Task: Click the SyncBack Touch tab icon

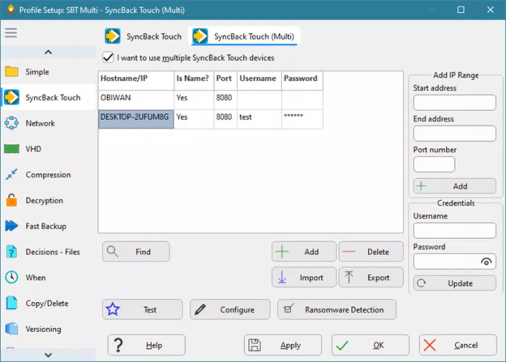Action: click(112, 36)
